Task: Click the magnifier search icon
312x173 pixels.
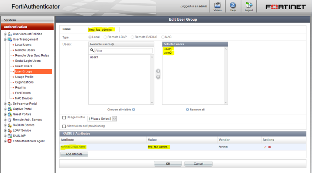Action: pos(92,50)
